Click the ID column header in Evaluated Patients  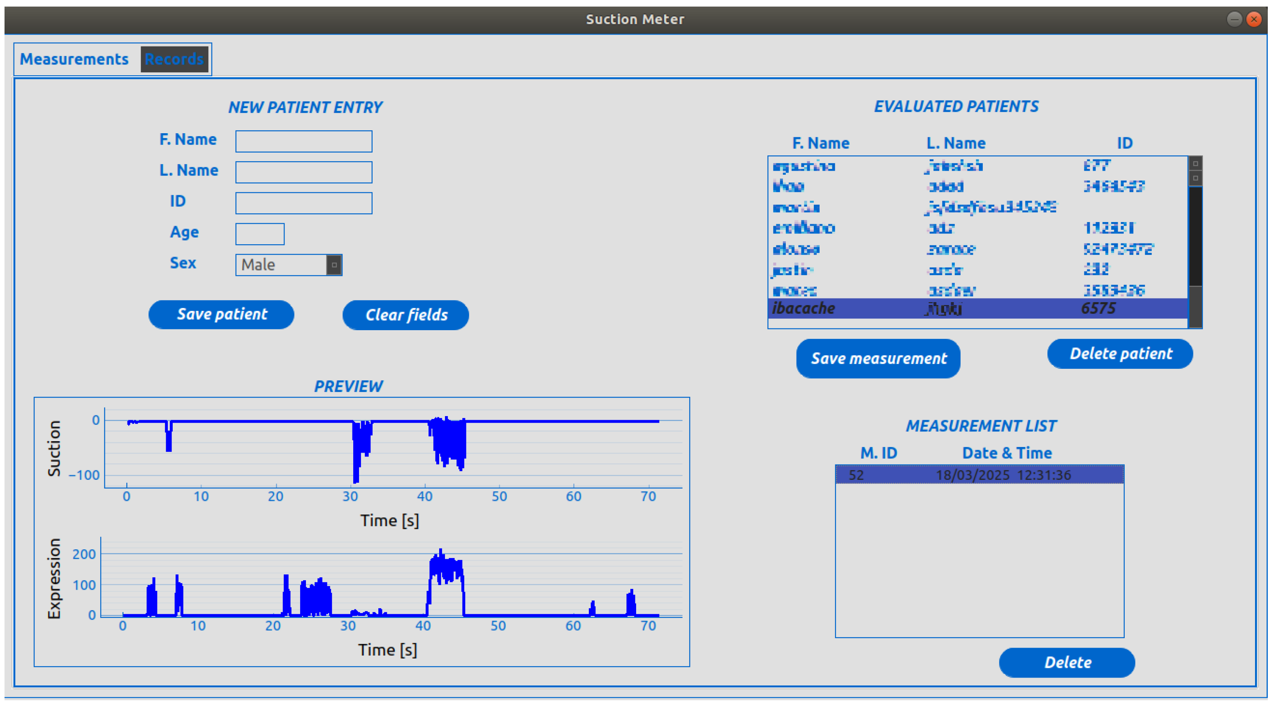tap(1124, 143)
